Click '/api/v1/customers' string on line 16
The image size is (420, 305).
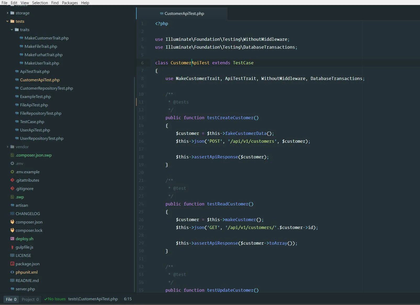pos(252,141)
